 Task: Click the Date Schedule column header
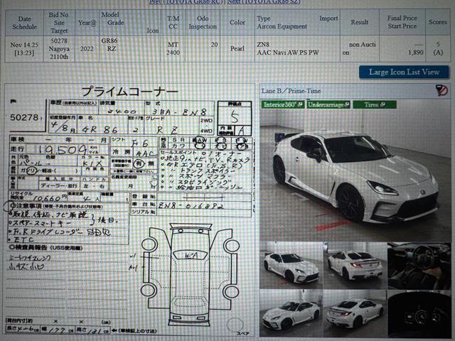24,23
